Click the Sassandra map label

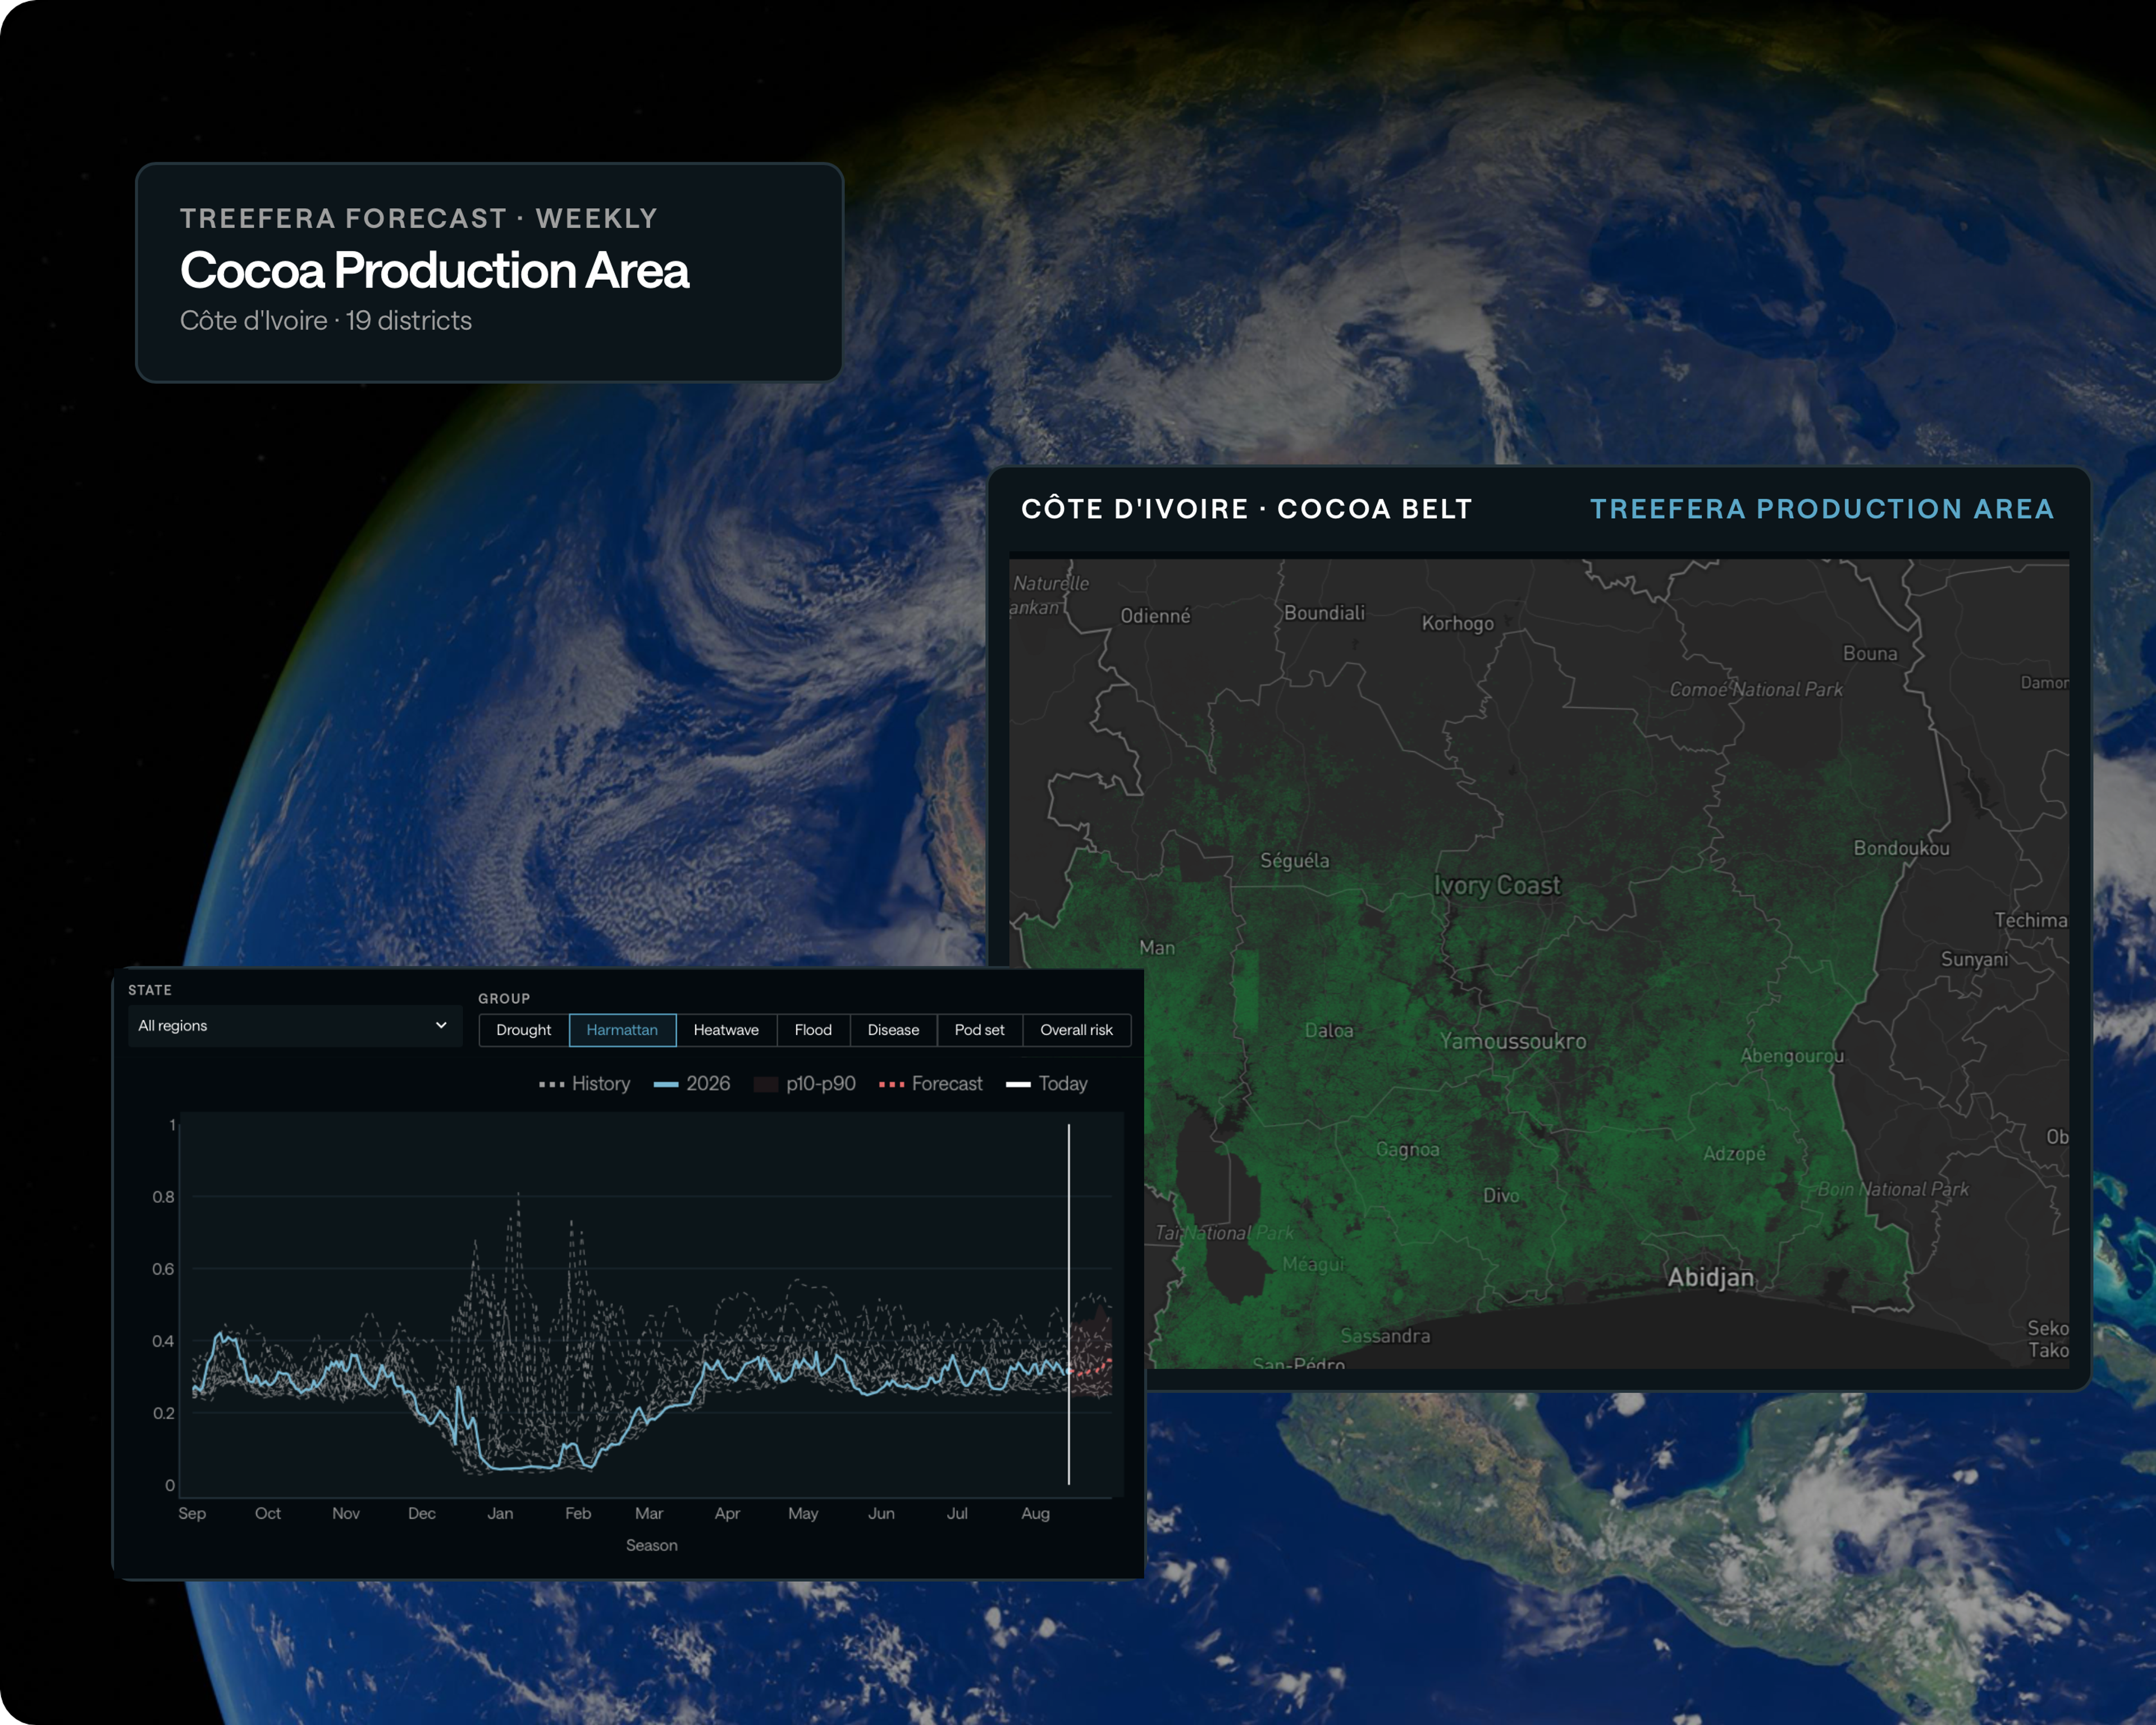(x=1385, y=1336)
